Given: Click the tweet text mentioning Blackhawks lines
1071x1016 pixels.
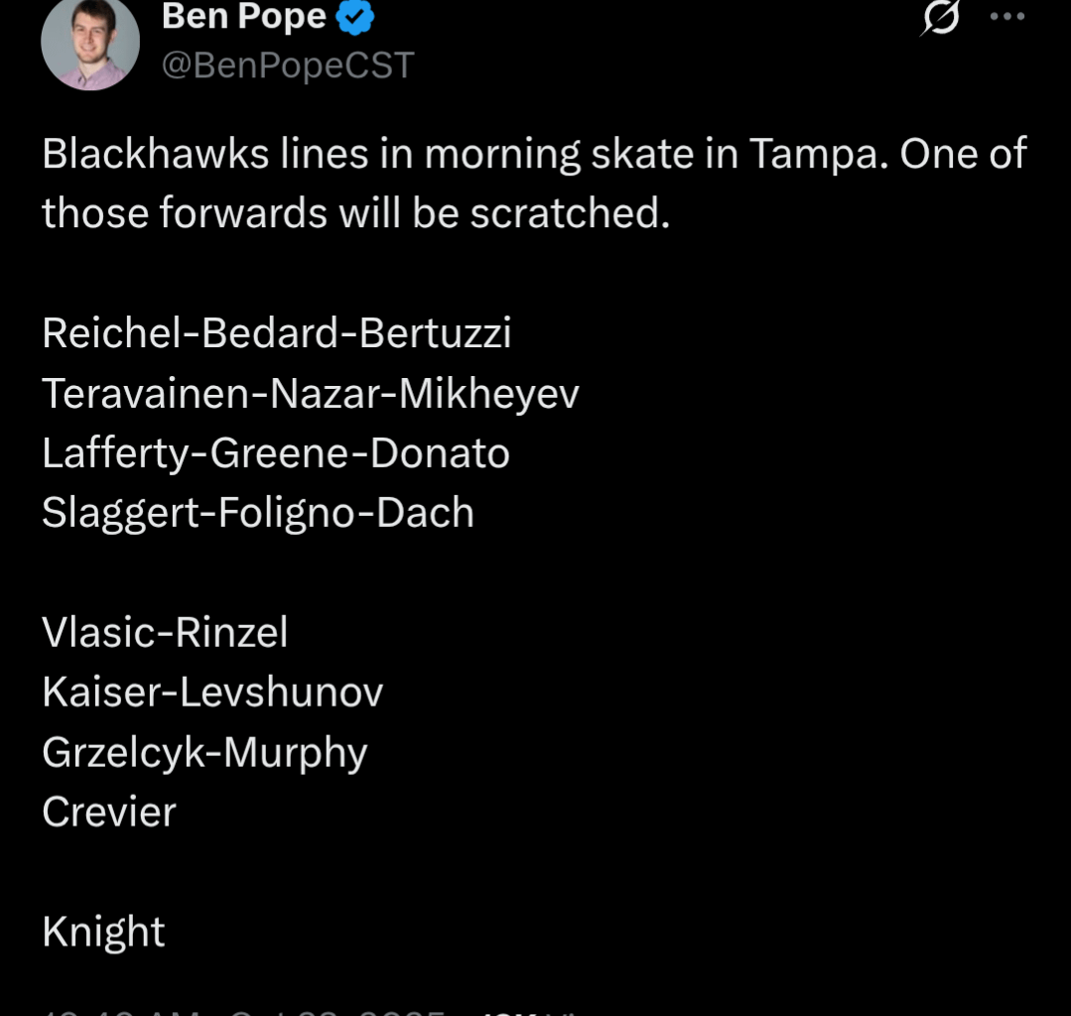Looking at the screenshot, I should tap(534, 182).
